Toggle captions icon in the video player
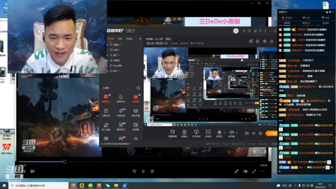Image resolution: width=336 pixels, height=189 pixels. pos(32,171)
